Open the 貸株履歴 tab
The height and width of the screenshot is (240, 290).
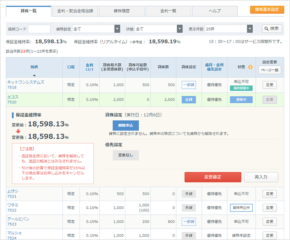tap(121, 11)
